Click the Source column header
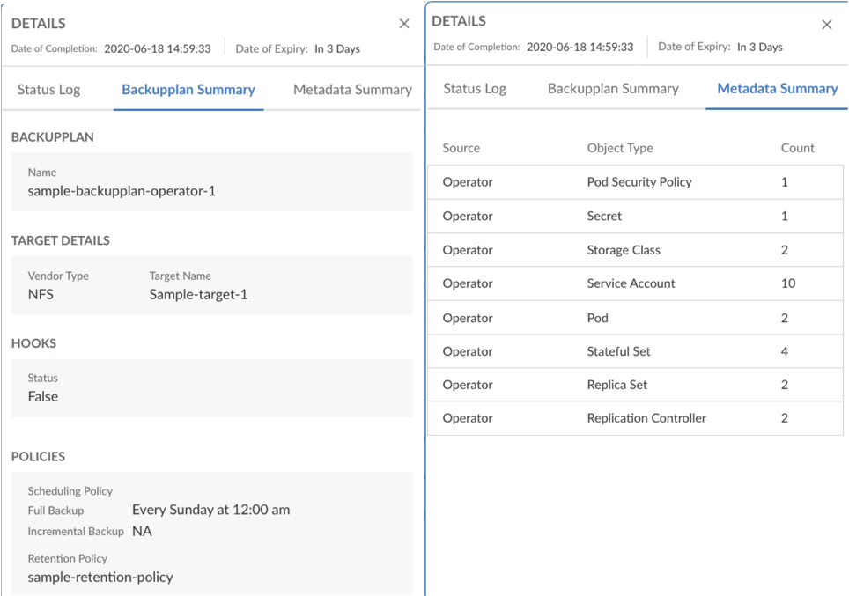The image size is (849, 596). (461, 148)
